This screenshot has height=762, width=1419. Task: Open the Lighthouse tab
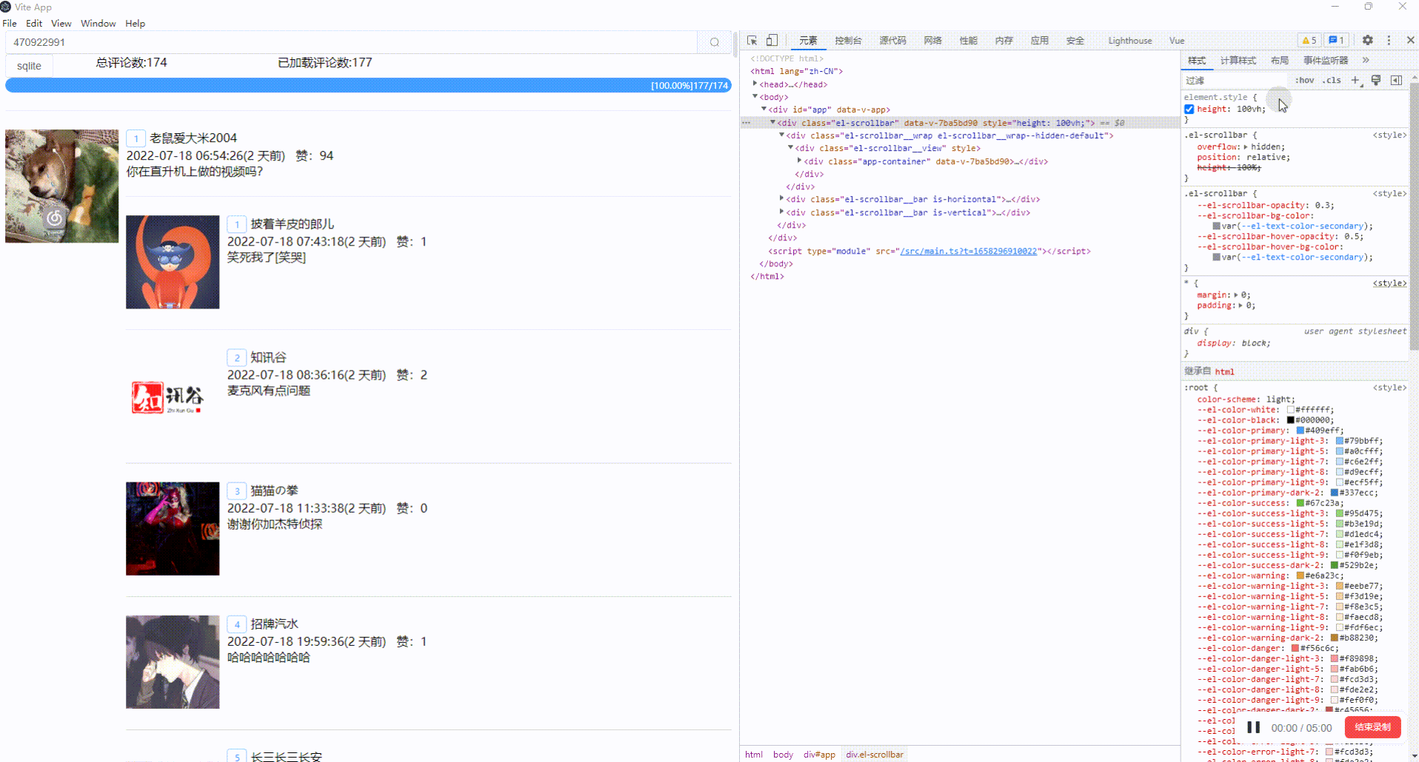[x=1130, y=41]
